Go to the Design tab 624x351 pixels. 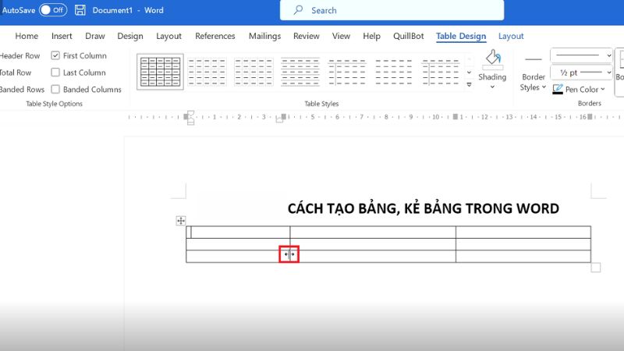pyautogui.click(x=130, y=36)
